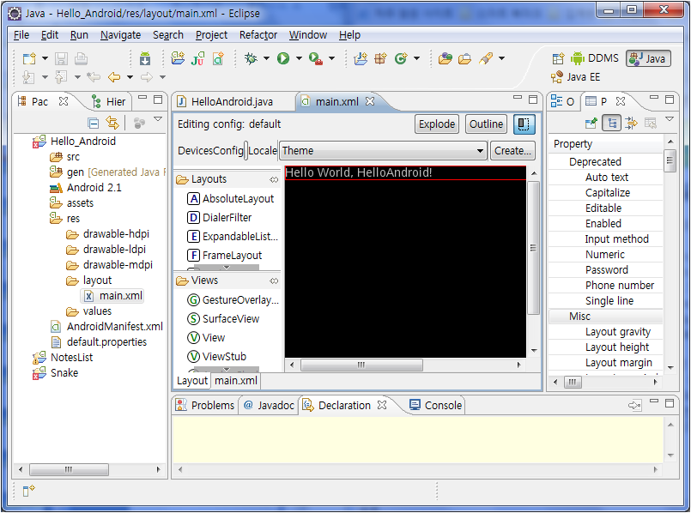Click the External Tools run icon

316,58
